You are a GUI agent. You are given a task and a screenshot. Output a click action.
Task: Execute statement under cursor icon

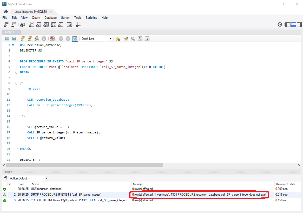pos(30,39)
